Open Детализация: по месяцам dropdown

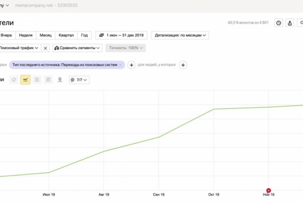pyautogui.click(x=180, y=35)
